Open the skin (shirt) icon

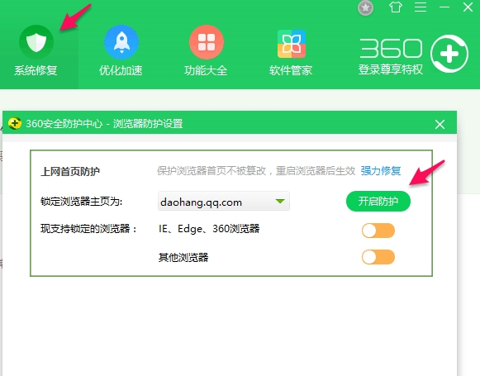coord(395,7)
